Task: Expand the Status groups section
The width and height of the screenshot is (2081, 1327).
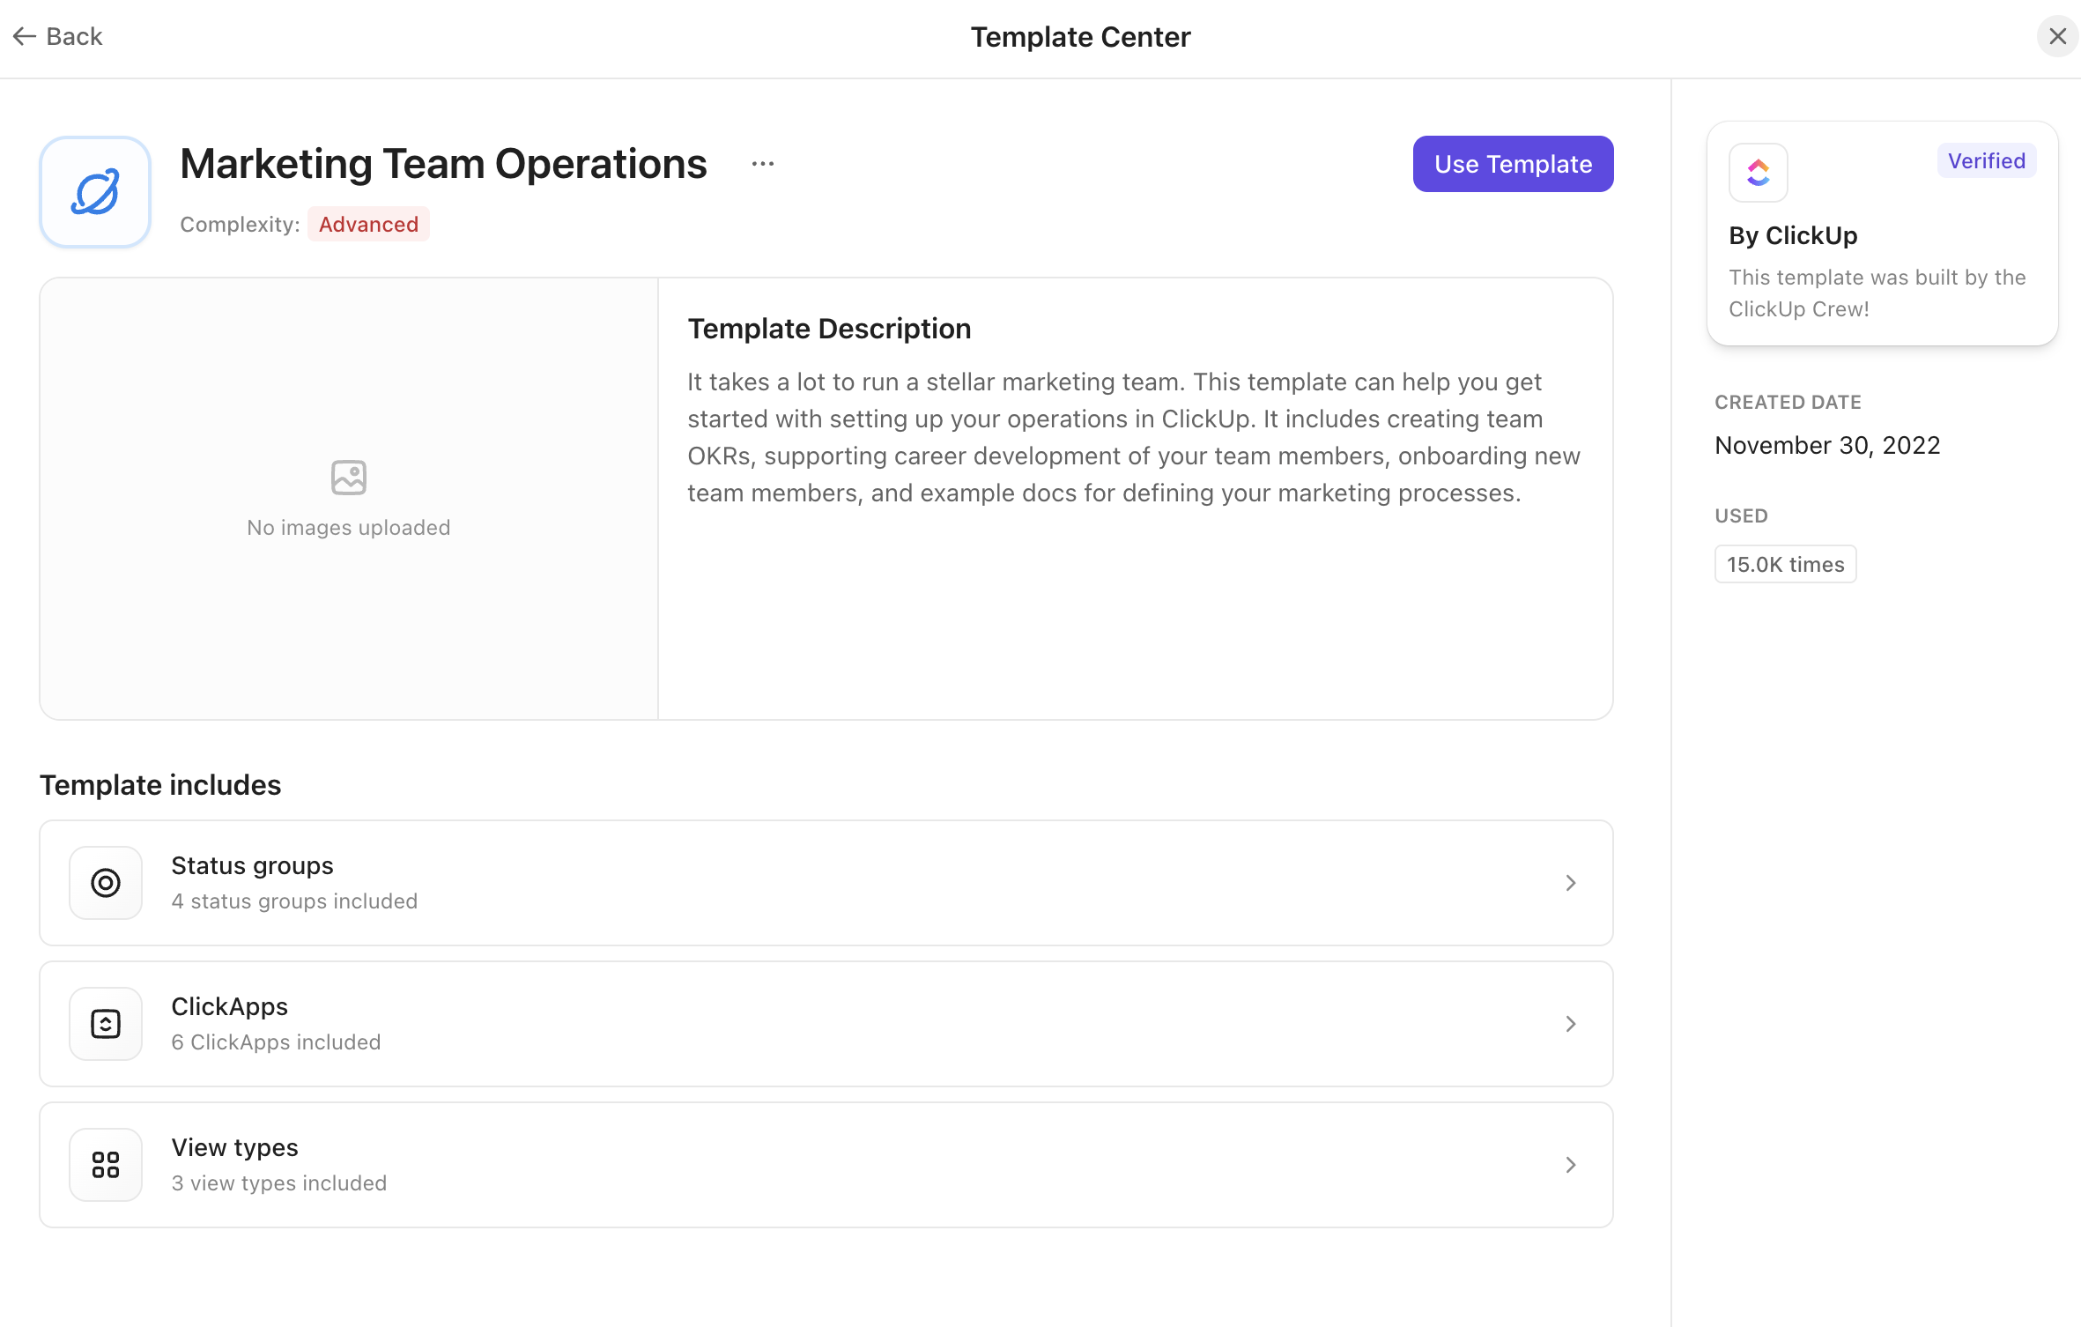Action: click(1571, 882)
